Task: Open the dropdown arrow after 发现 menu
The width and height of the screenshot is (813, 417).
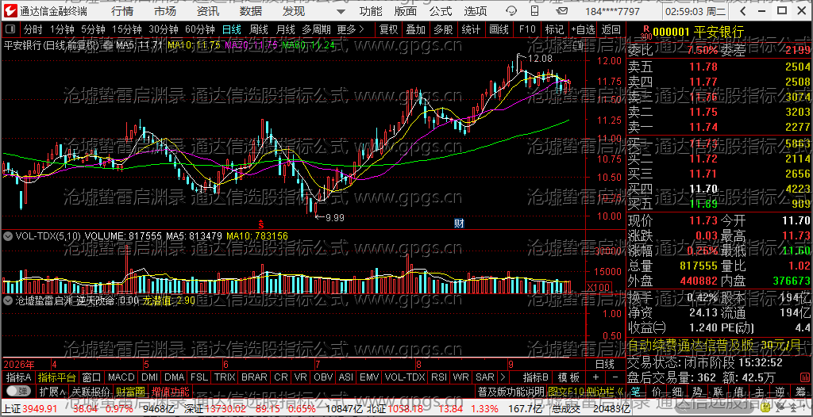Action: [x=340, y=11]
